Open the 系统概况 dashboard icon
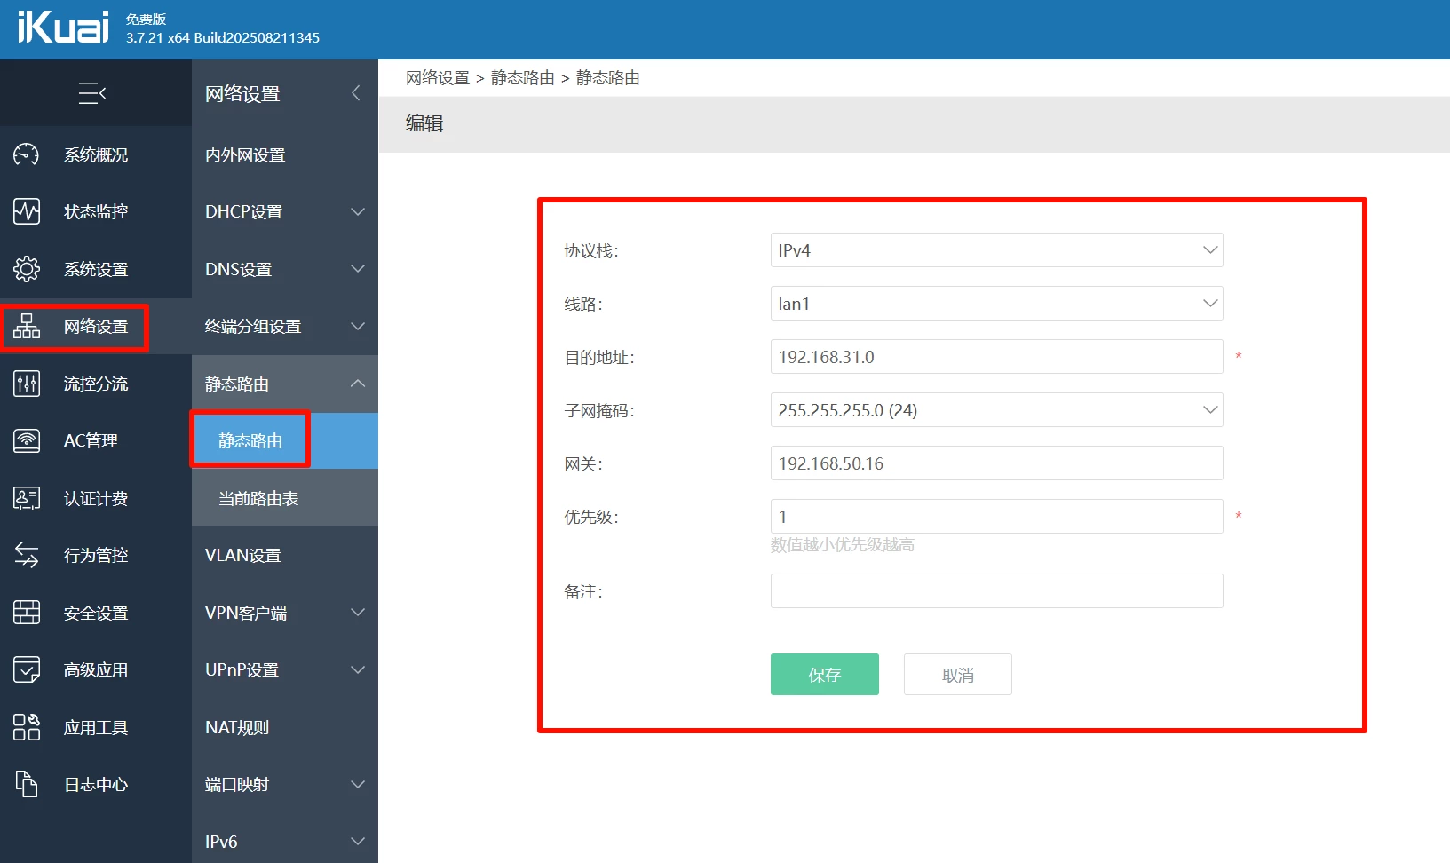Viewport: 1450px width, 863px height. click(27, 154)
